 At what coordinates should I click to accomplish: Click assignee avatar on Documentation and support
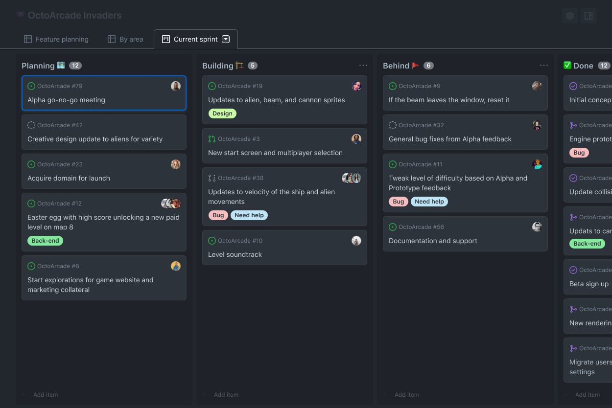[x=537, y=227]
